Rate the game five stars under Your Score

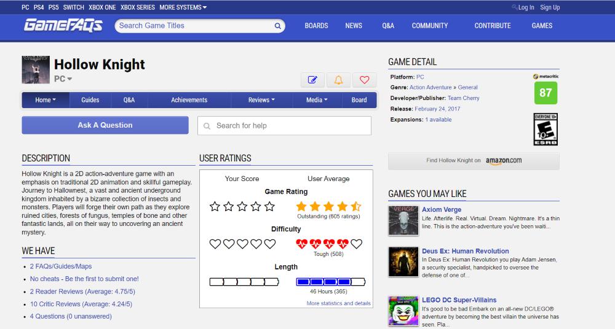269,206
